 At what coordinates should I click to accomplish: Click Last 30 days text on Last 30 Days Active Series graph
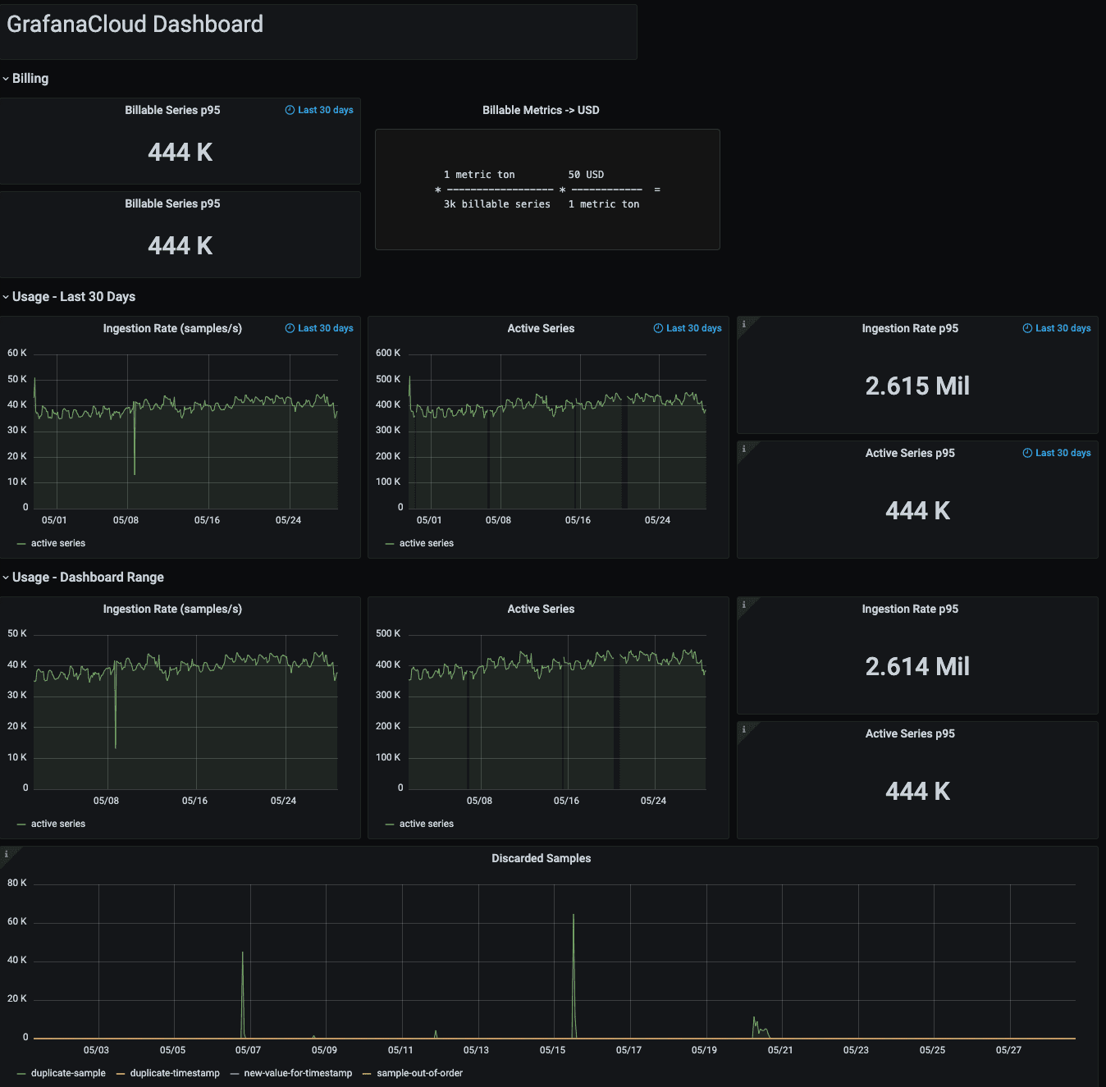click(x=693, y=328)
